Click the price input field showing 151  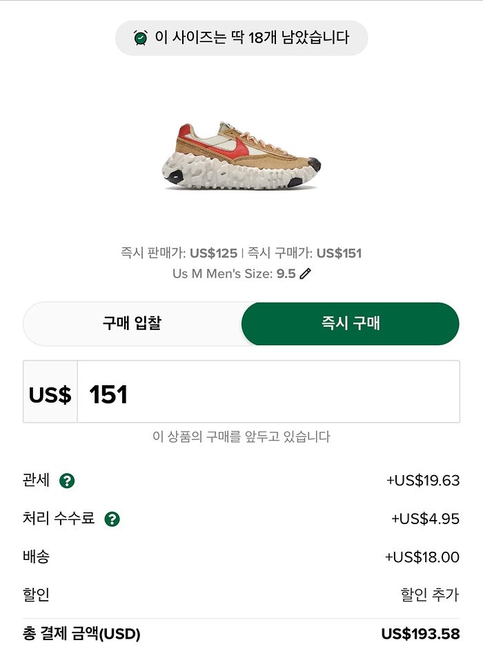[268, 394]
